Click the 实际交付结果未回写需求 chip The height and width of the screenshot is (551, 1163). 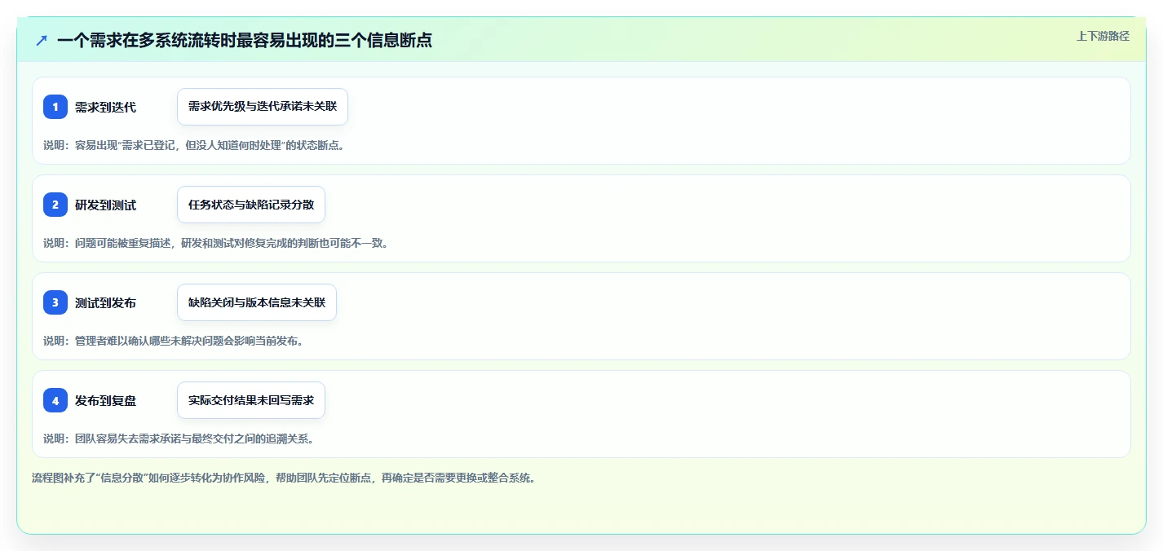click(251, 400)
